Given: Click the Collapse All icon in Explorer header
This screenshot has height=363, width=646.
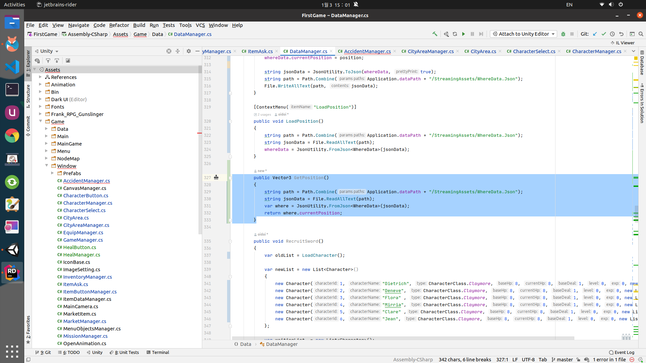Looking at the screenshot, I should coord(178,51).
